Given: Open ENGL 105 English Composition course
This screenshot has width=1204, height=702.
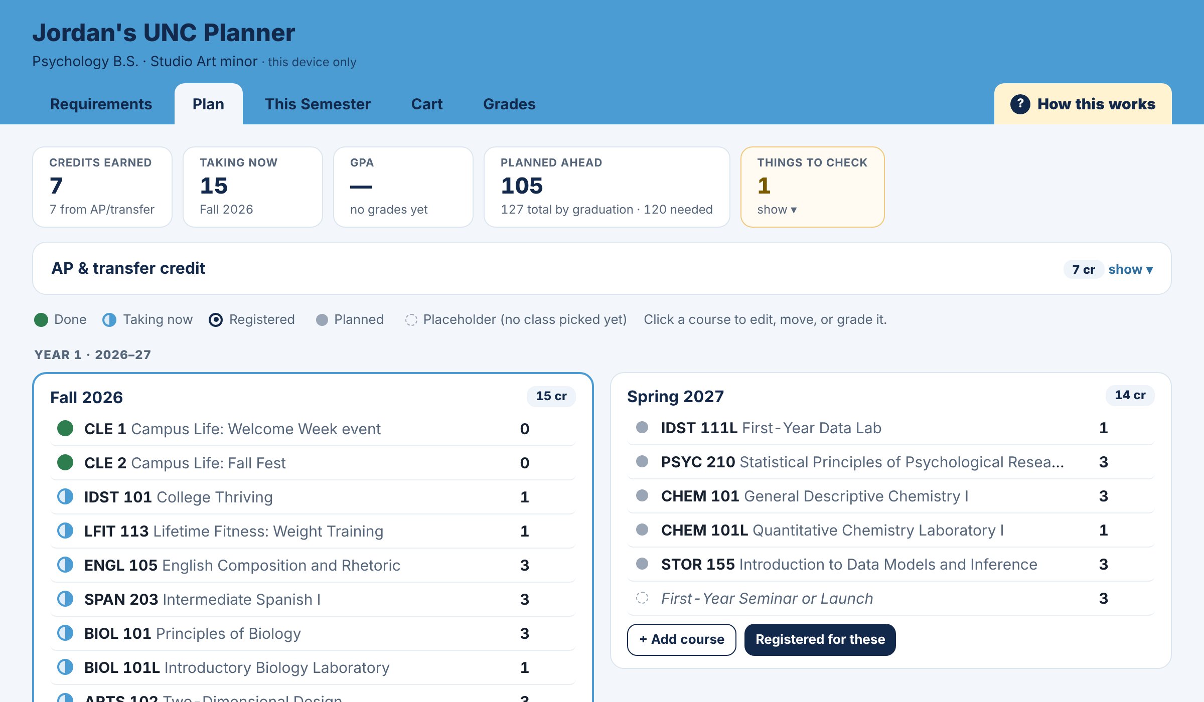Looking at the screenshot, I should point(313,565).
